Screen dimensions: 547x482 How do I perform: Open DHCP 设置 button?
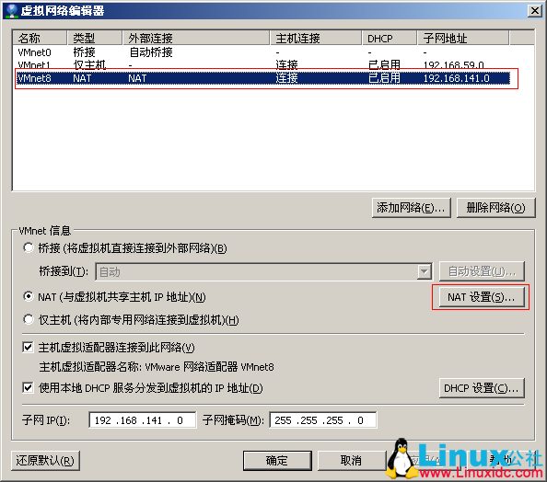(482, 388)
